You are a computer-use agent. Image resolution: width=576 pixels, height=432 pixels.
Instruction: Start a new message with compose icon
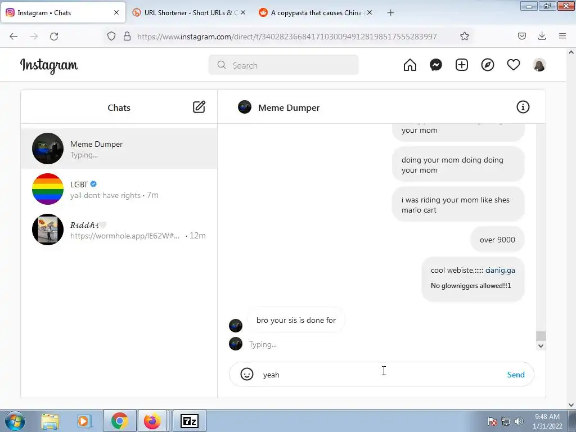pyautogui.click(x=199, y=107)
